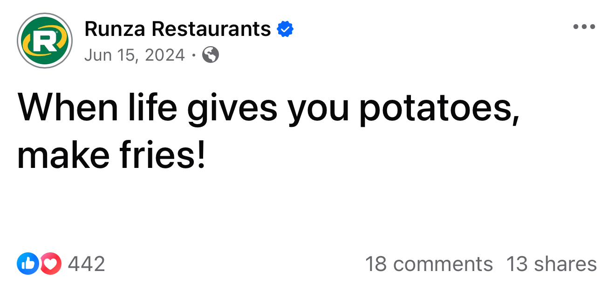Click the red heart Love reaction icon
This screenshot has width=615, height=292.
coord(50,264)
